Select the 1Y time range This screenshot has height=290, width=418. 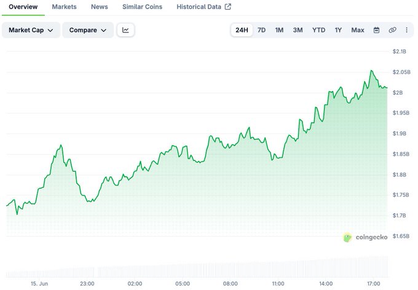point(338,30)
